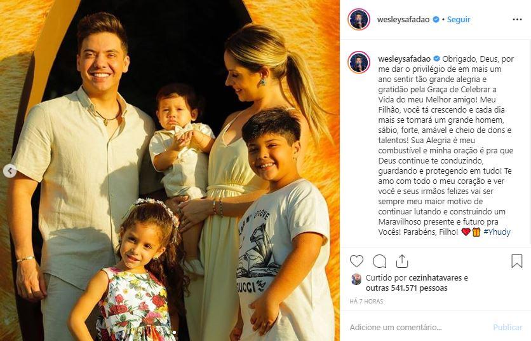Click the HÁ 7 HORAS timestamp

click(366, 301)
